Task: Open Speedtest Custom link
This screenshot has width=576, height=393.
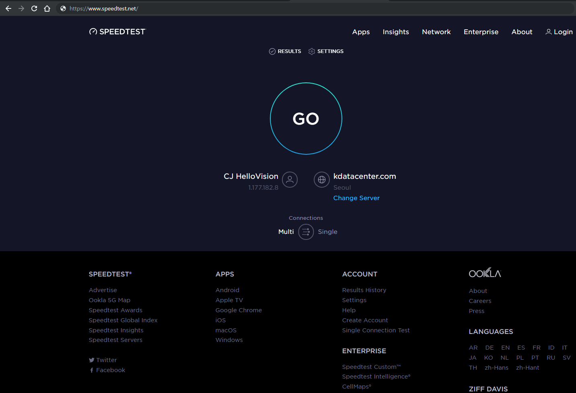Action: (371, 367)
